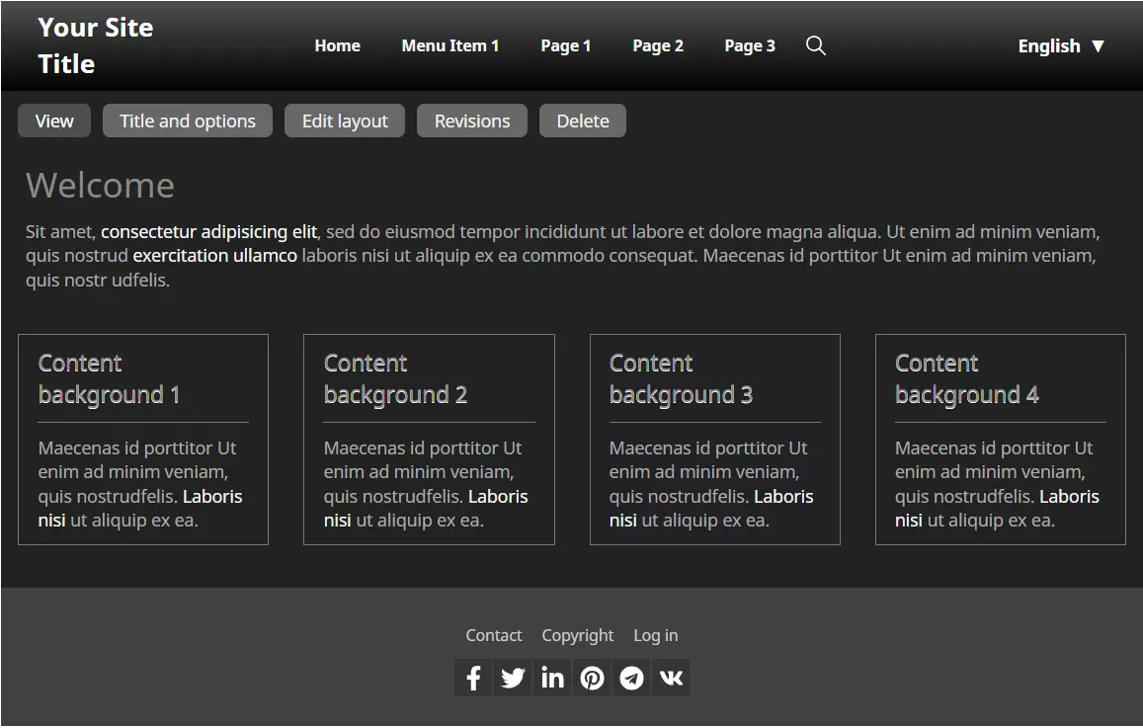
Task: Click the VK social icon in footer
Action: pos(671,678)
